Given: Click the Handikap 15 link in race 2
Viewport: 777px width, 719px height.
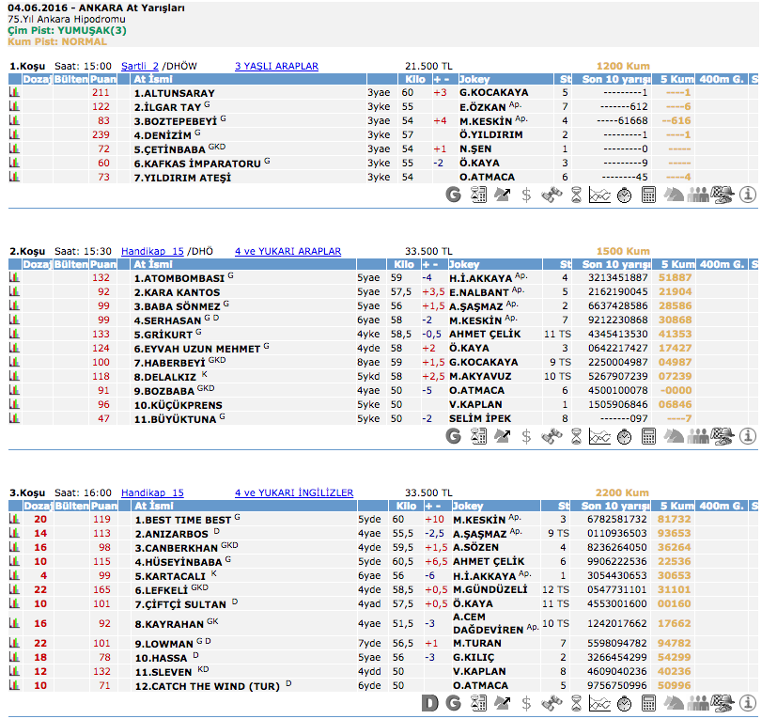Looking at the screenshot, I should (x=152, y=251).
